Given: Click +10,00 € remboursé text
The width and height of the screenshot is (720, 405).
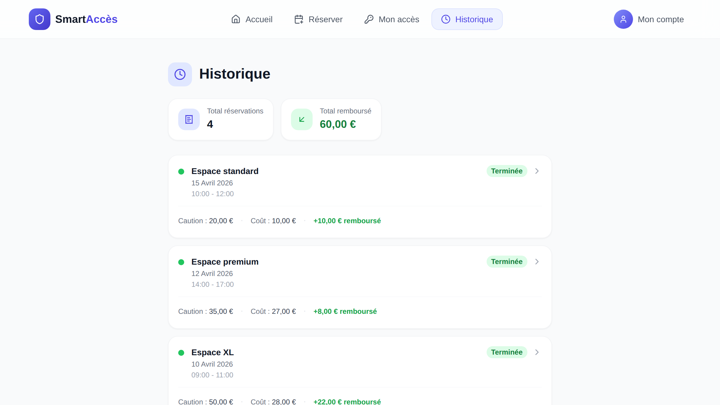Looking at the screenshot, I should (347, 221).
